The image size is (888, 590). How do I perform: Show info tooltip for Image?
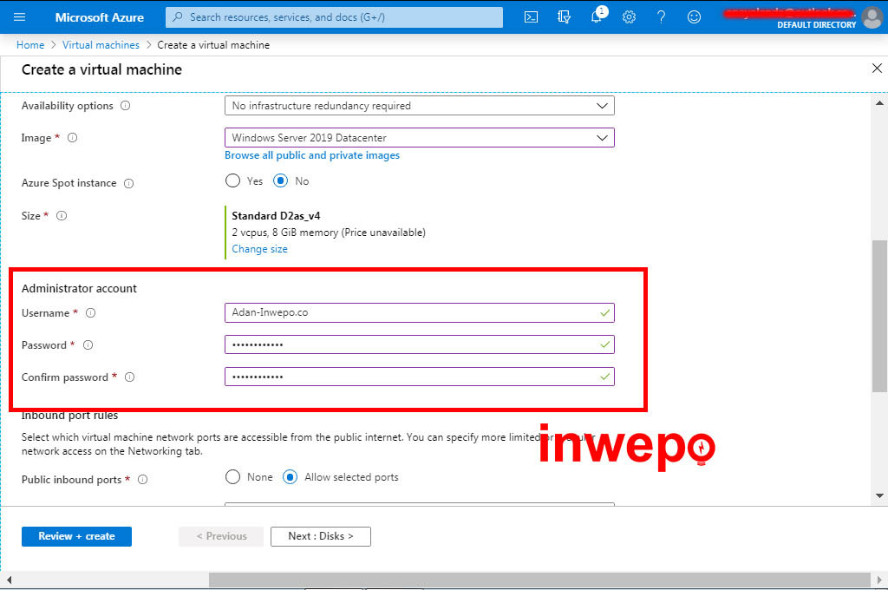coord(73,137)
